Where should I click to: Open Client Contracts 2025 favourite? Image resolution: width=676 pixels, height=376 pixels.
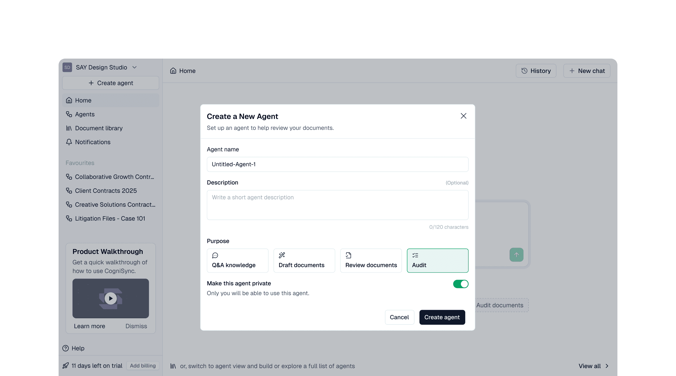[x=106, y=191]
